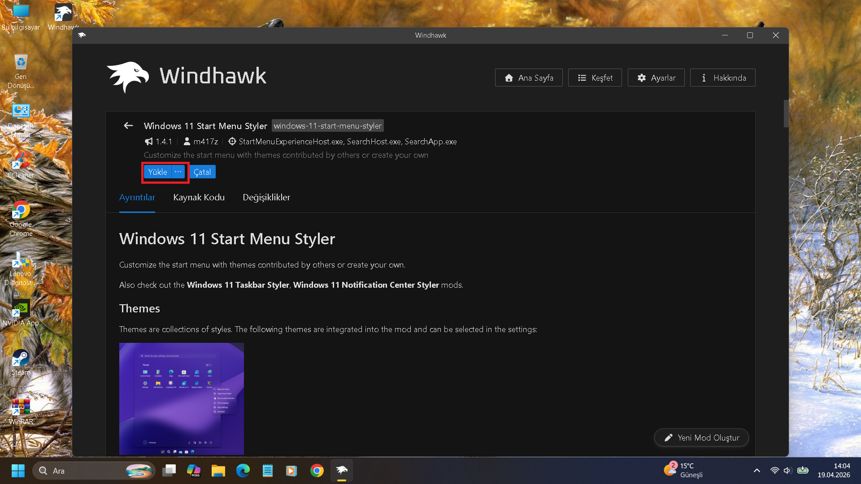
Task: Fork the mod with Çatal button
Action: click(202, 172)
